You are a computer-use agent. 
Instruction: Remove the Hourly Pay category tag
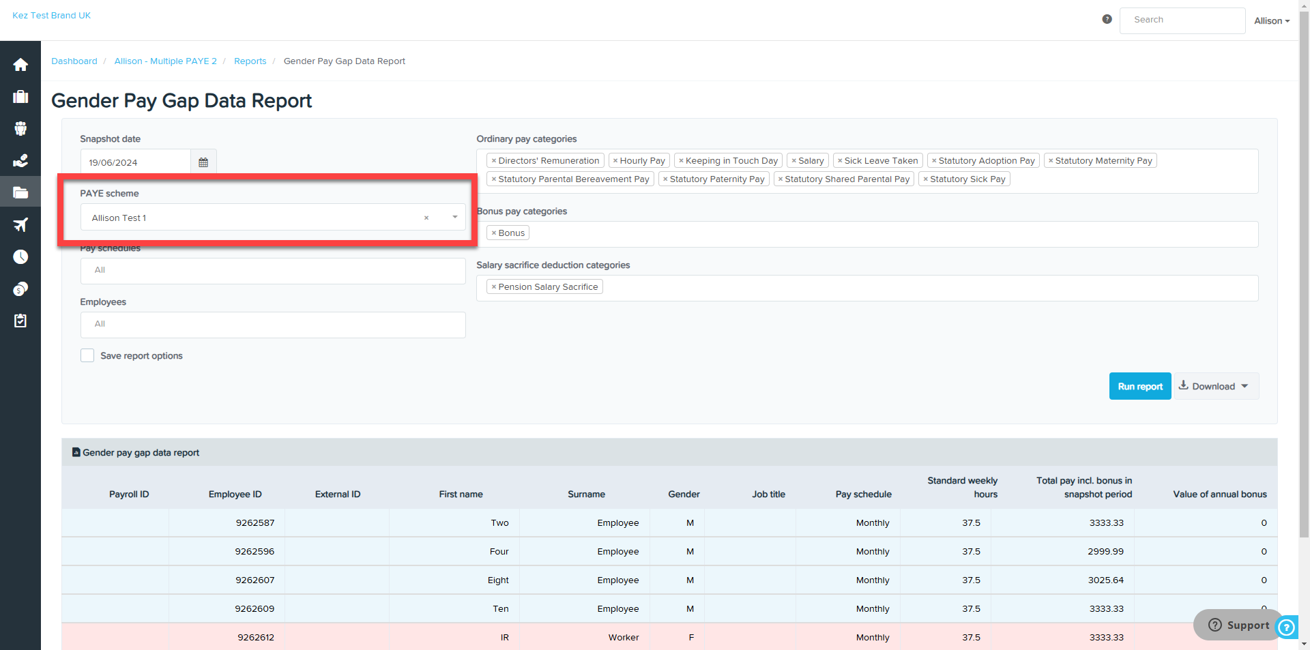pos(615,161)
